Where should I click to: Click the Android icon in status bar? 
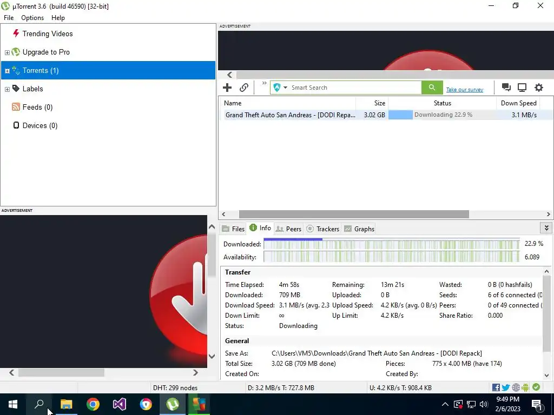(526, 387)
